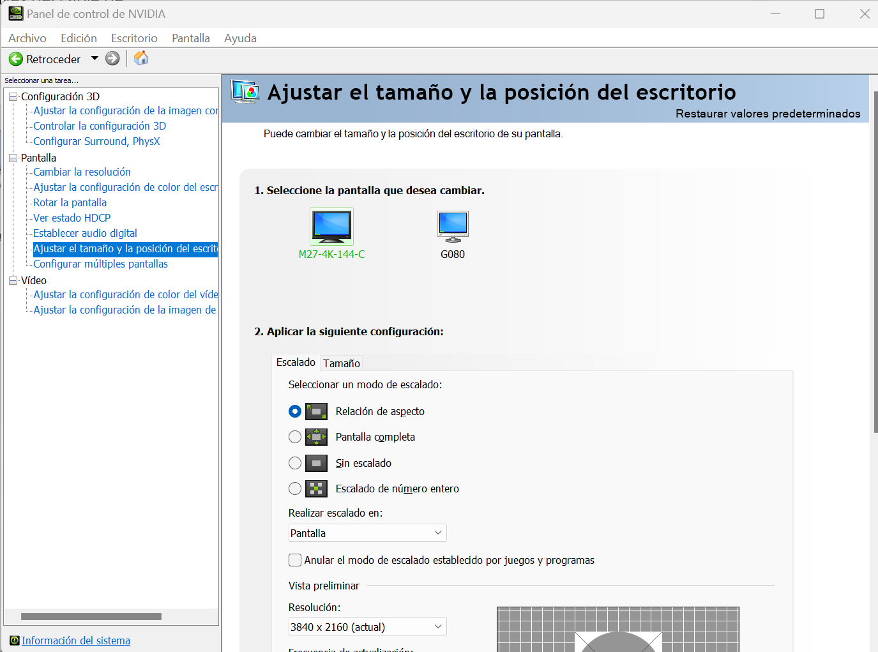878x652 pixels.
Task: Select the M27-4K-144-C monitor icon
Action: pos(331,227)
